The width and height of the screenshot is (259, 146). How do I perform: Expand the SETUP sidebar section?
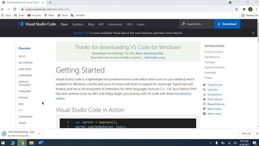(x=22, y=56)
